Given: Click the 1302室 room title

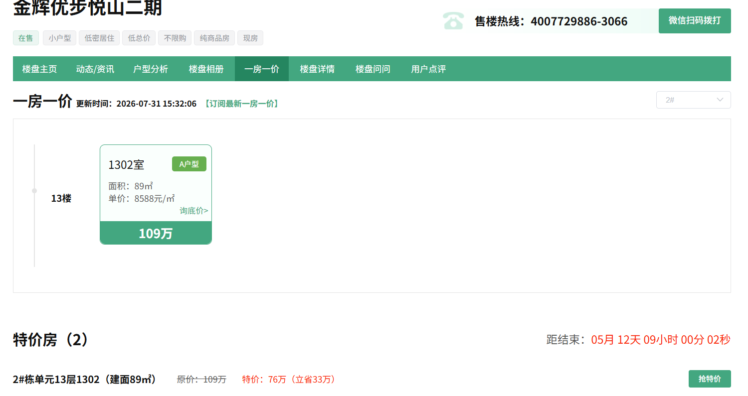Looking at the screenshot, I should (x=126, y=165).
